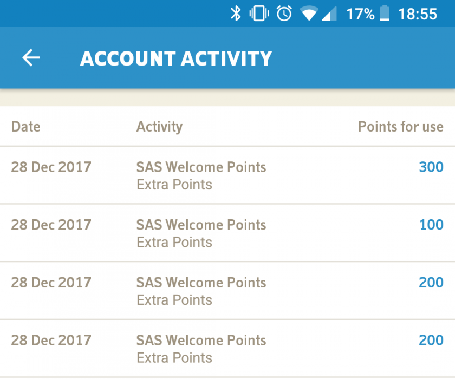Tap the alarm clock status icon
This screenshot has height=379, width=455.
click(284, 14)
